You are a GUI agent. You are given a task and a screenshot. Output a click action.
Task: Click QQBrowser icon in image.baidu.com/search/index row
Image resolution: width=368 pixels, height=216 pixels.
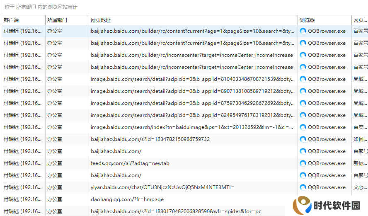pyautogui.click(x=303, y=127)
